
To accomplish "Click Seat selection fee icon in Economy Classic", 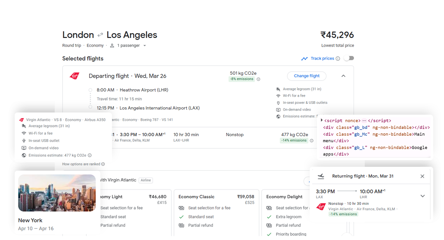I will [x=181, y=208].
